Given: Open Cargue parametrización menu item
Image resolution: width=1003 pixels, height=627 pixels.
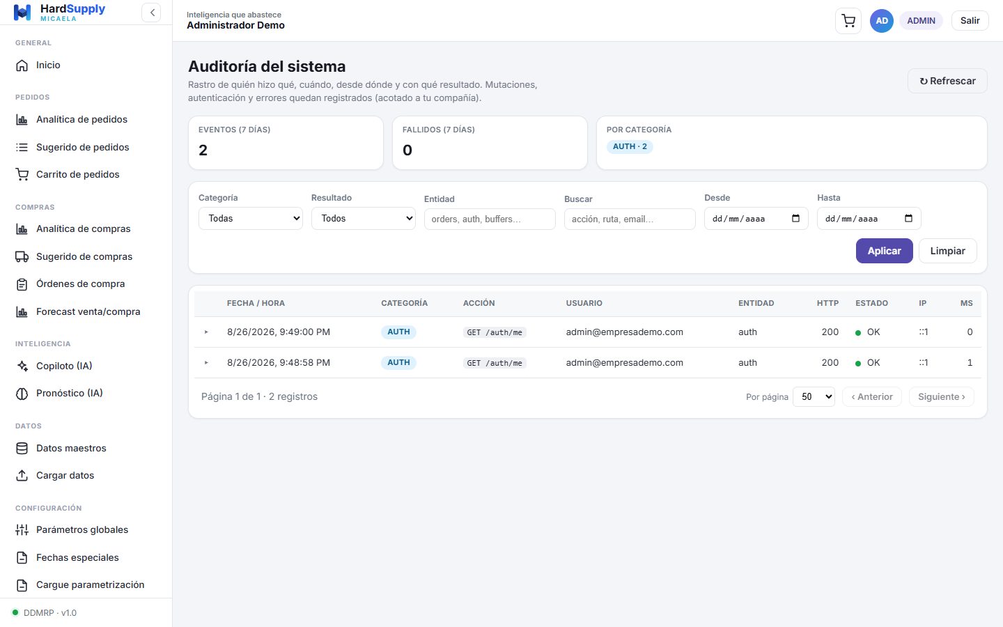Looking at the screenshot, I should (86, 585).
